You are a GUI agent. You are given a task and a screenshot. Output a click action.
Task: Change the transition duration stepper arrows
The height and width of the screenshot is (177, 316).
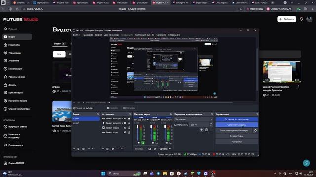coord(211,125)
